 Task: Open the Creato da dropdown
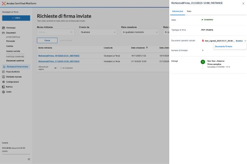pyautogui.click(x=98, y=32)
